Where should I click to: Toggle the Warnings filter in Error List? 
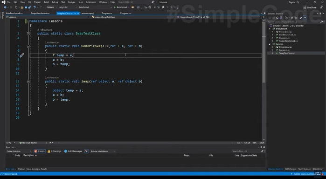[x=55, y=151]
